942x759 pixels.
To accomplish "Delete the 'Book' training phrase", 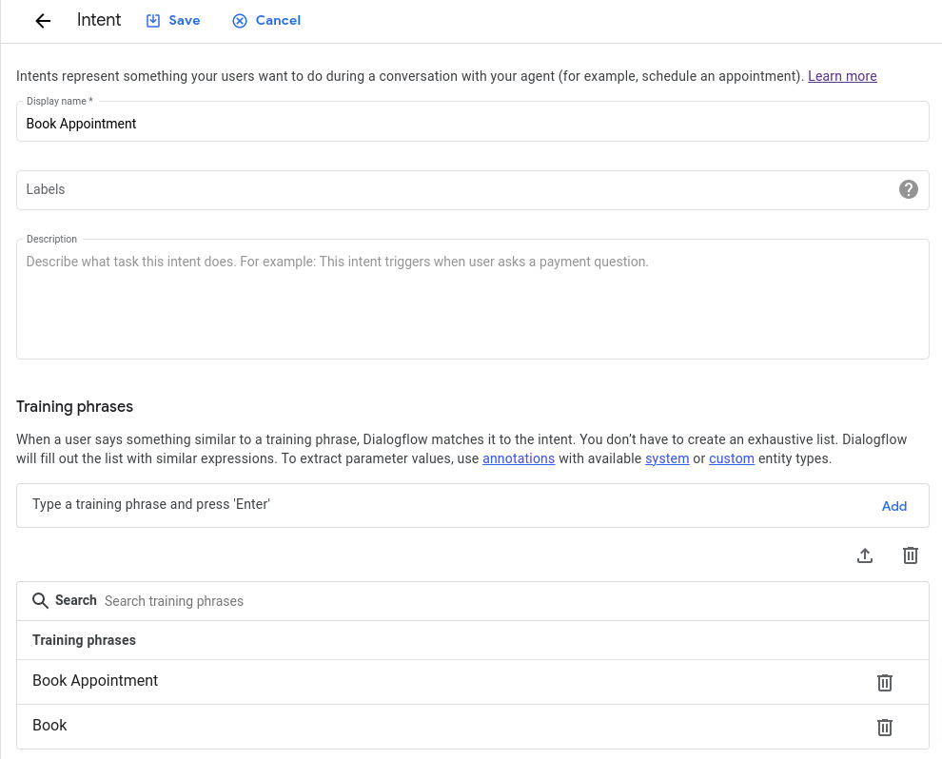I will click(885, 727).
